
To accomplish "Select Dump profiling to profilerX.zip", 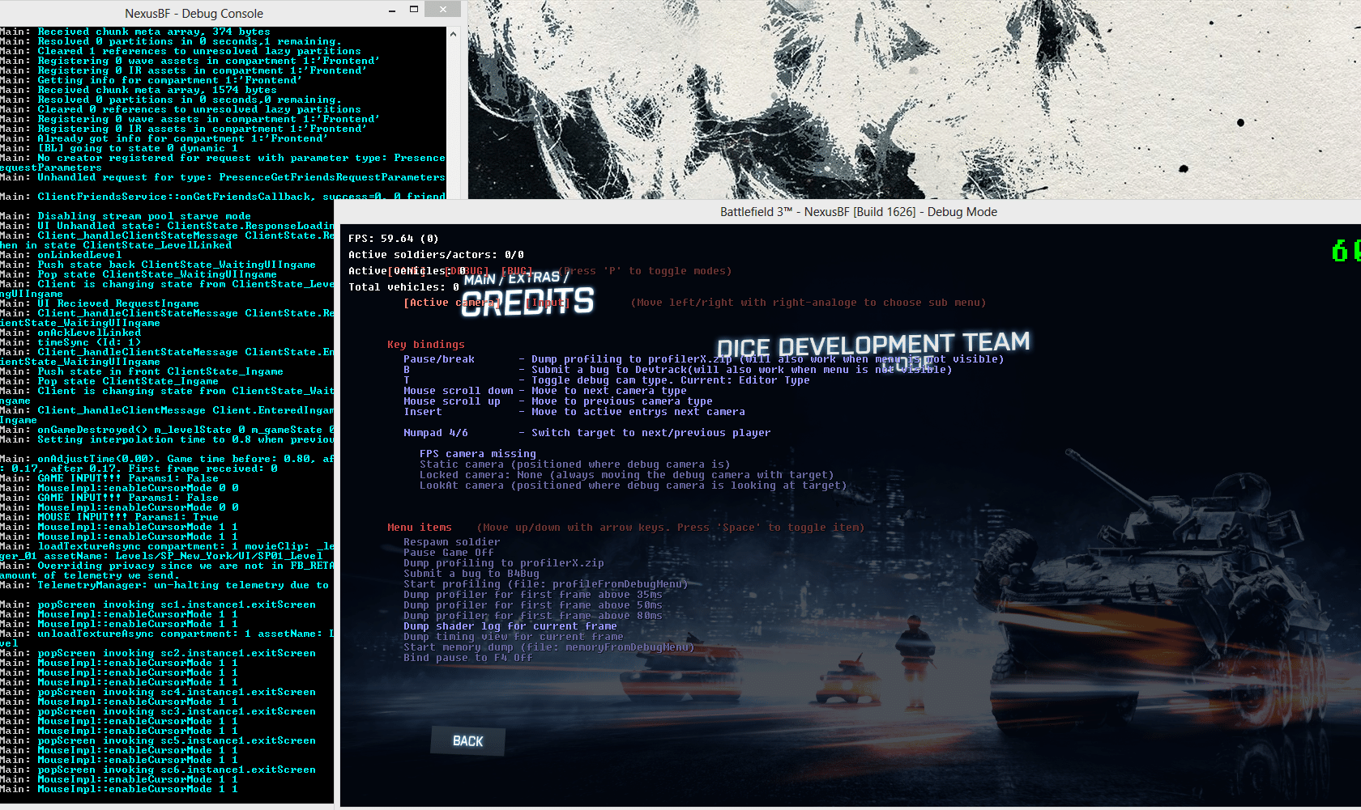I will click(x=503, y=563).
